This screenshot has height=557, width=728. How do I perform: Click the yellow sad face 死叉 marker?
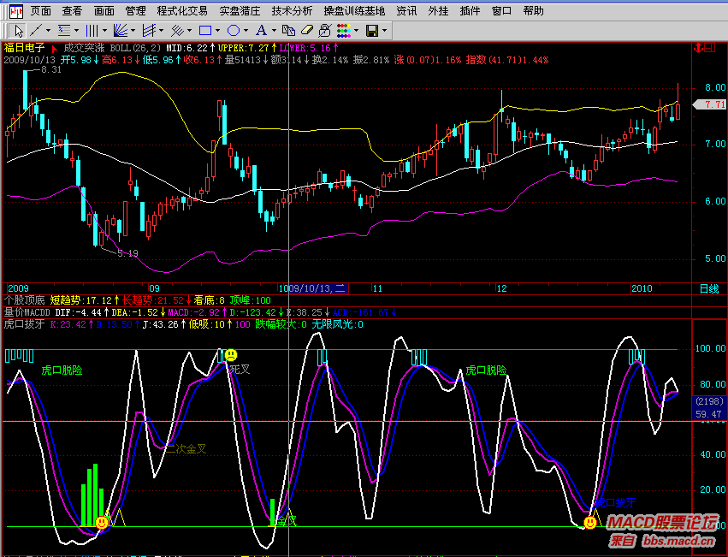click(231, 355)
